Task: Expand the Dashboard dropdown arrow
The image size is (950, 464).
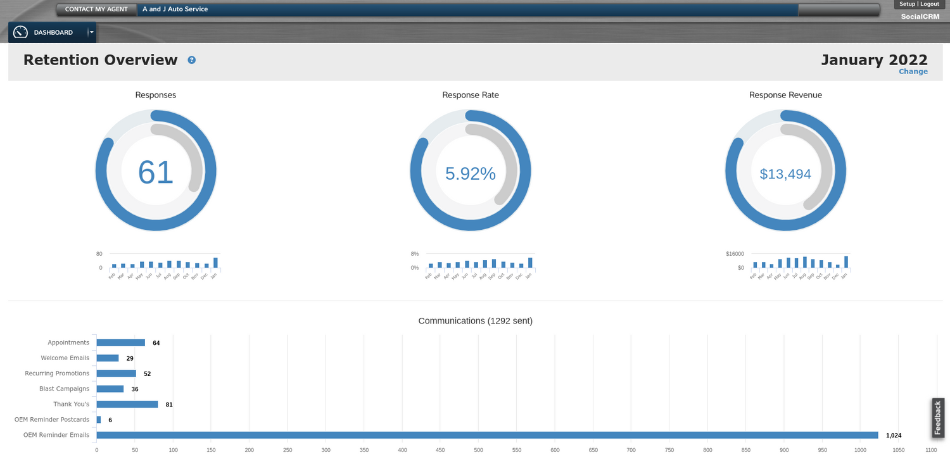Action: [x=91, y=32]
